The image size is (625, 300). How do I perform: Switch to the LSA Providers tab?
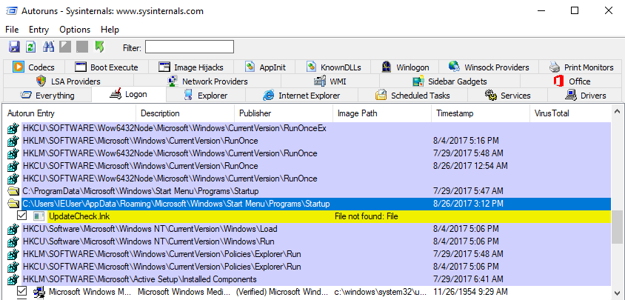click(68, 81)
